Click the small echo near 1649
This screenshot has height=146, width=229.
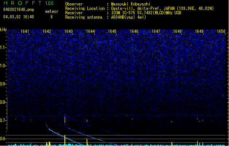click(x=197, y=119)
